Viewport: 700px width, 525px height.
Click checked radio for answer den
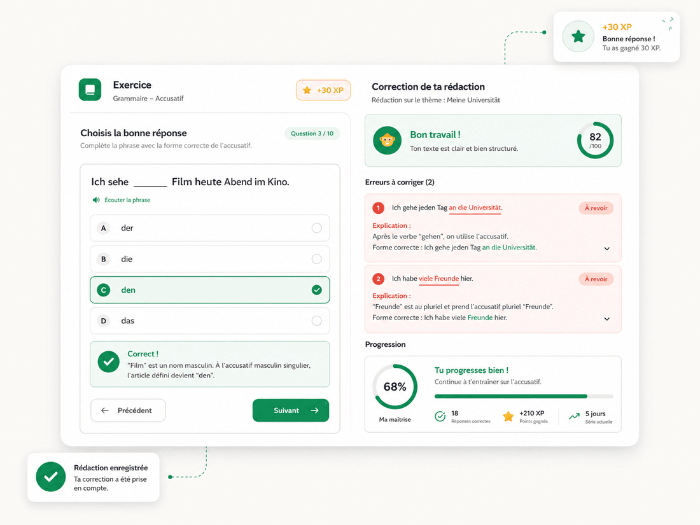(x=316, y=290)
